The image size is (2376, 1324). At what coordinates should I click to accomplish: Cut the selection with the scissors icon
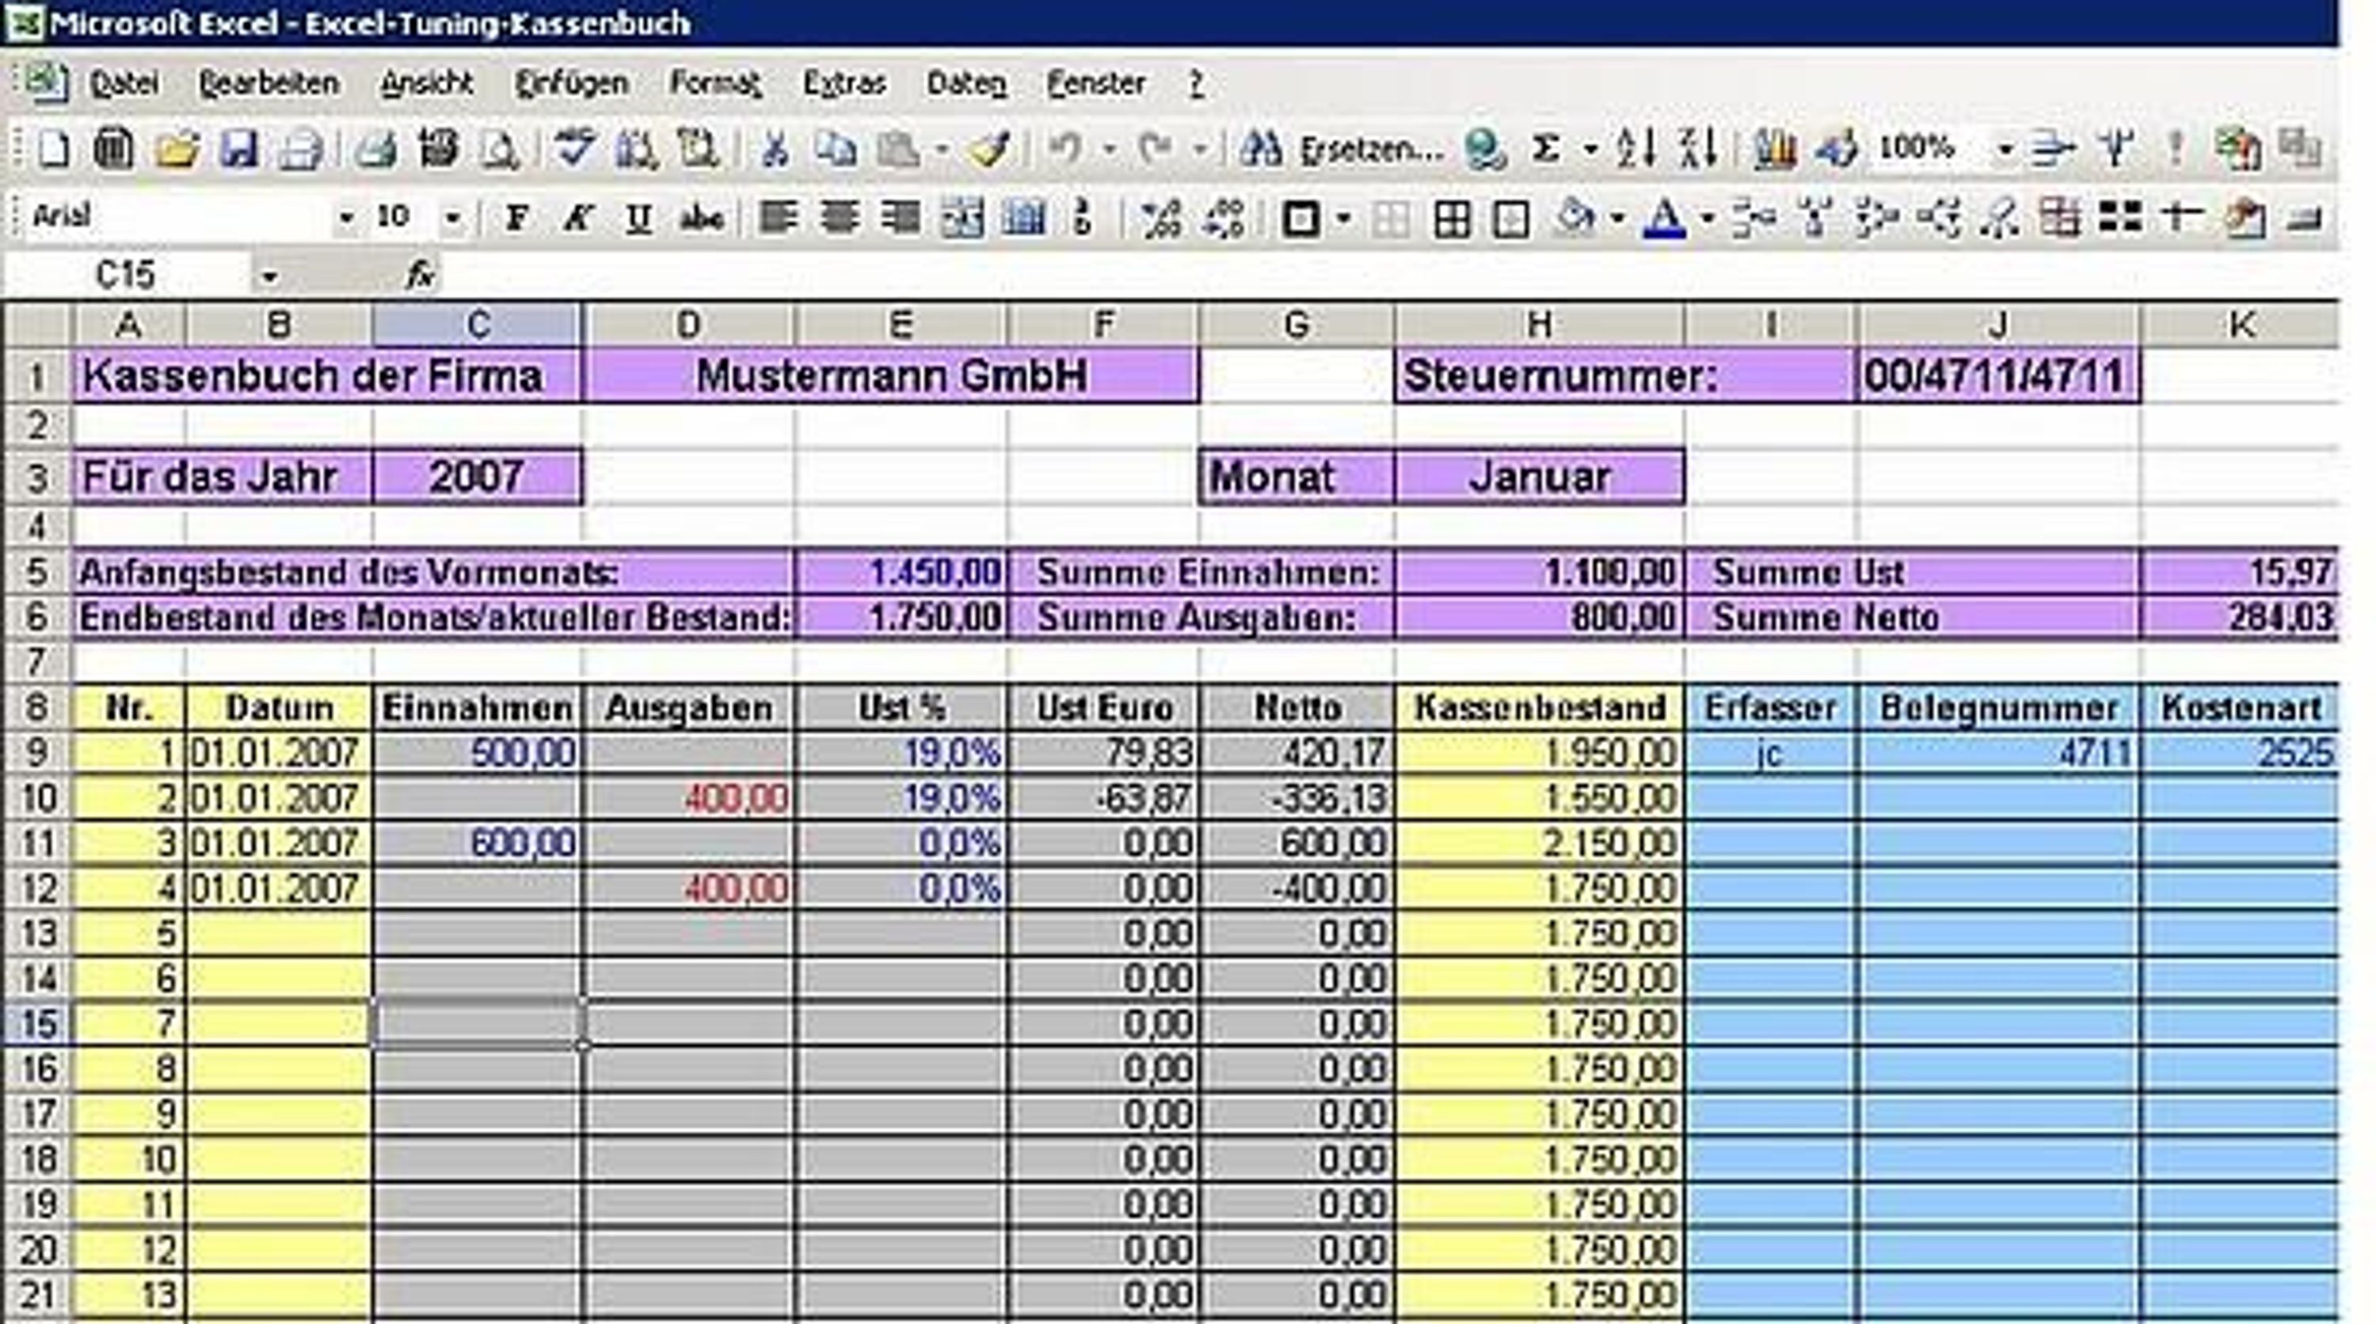[774, 148]
